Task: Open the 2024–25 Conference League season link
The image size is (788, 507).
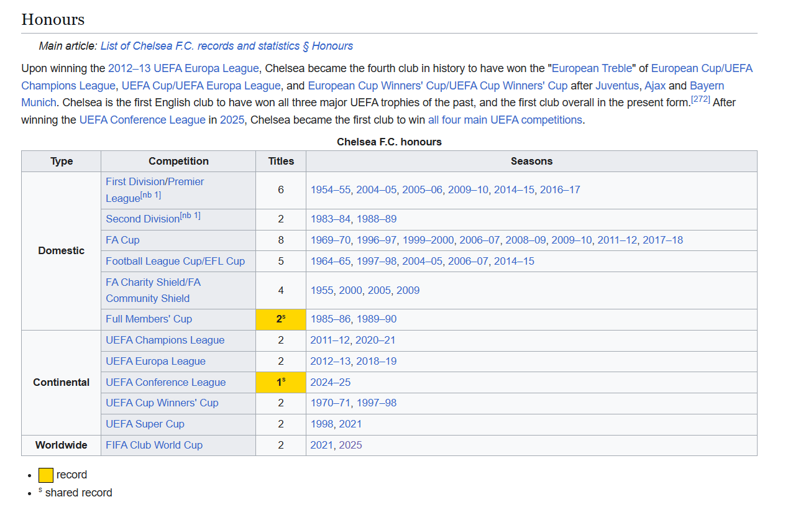Action: [331, 383]
